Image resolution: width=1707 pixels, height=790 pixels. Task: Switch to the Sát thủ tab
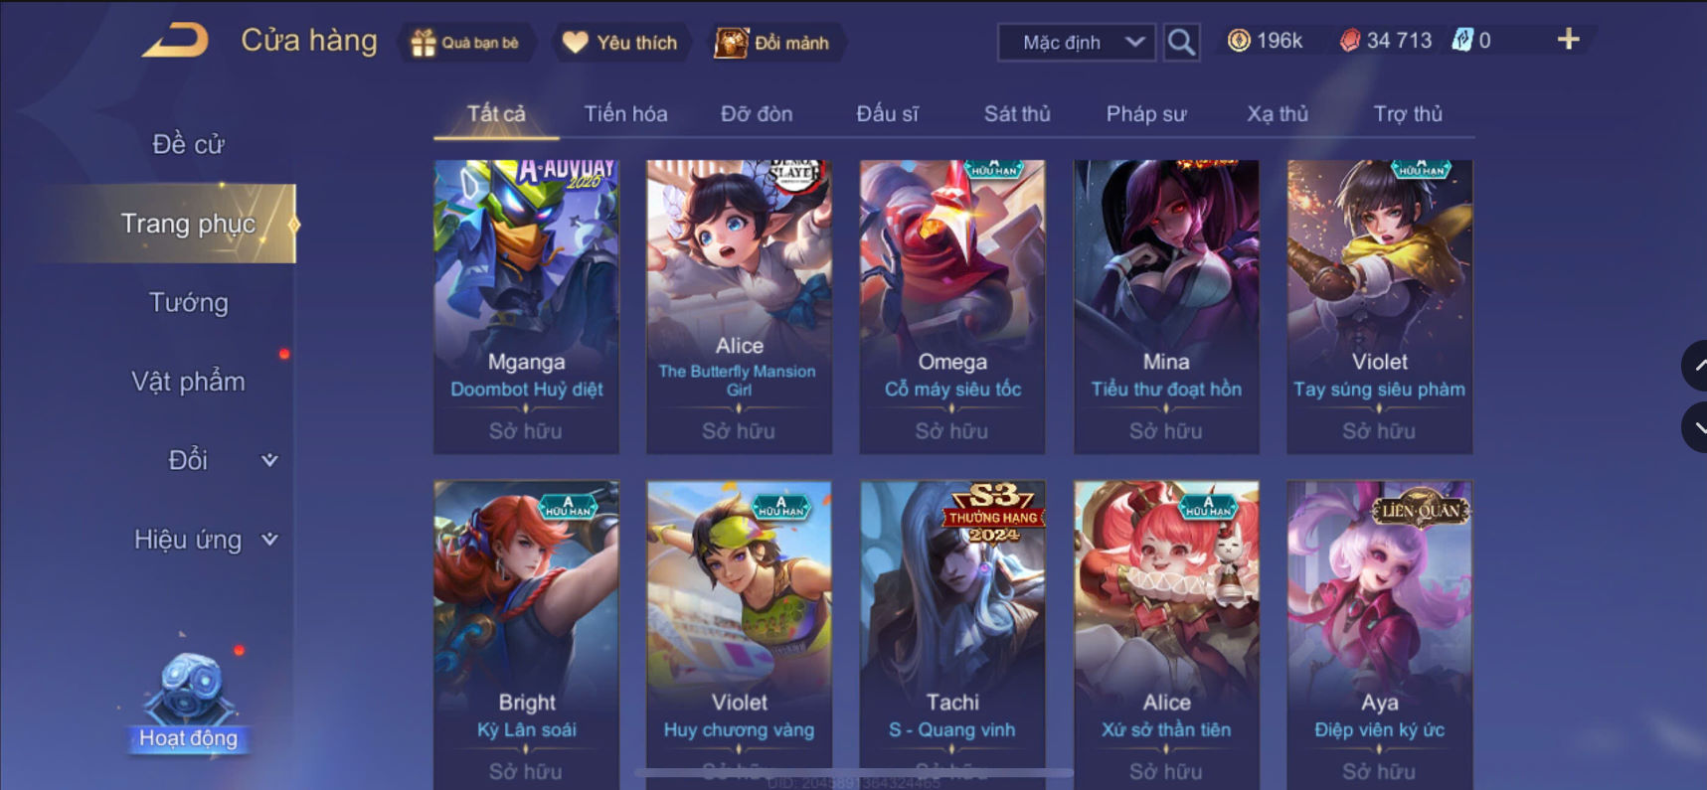(1017, 114)
